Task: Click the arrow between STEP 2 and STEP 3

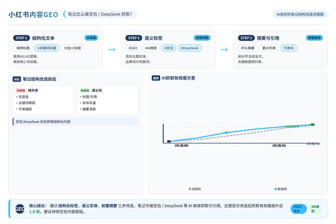Action: (224, 50)
